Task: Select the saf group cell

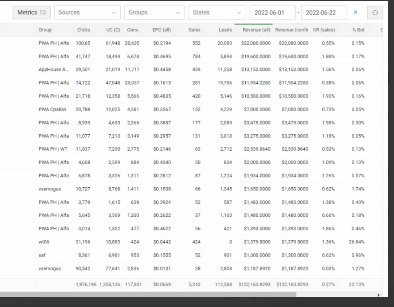Action: pyautogui.click(x=42, y=255)
